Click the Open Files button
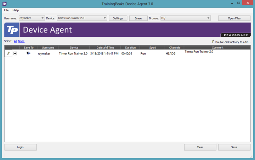The height and width of the screenshot is (160, 255). pos(234,18)
